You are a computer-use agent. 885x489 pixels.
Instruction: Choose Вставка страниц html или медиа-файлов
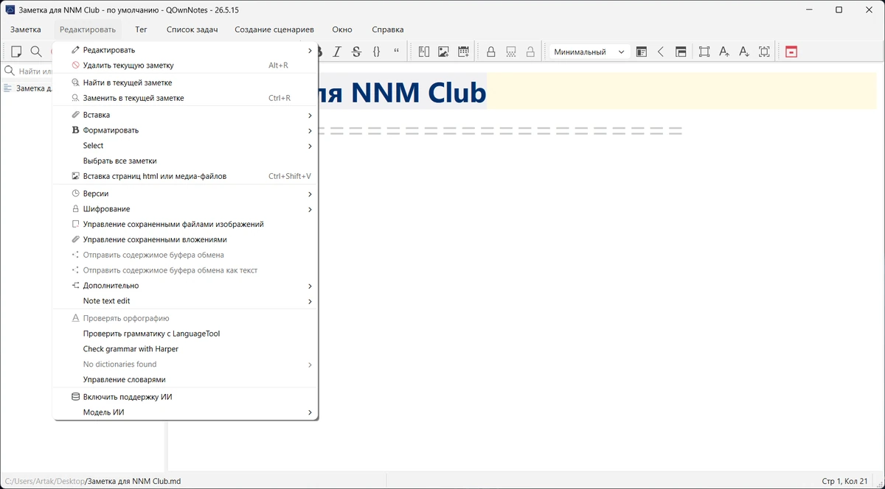[x=185, y=176]
